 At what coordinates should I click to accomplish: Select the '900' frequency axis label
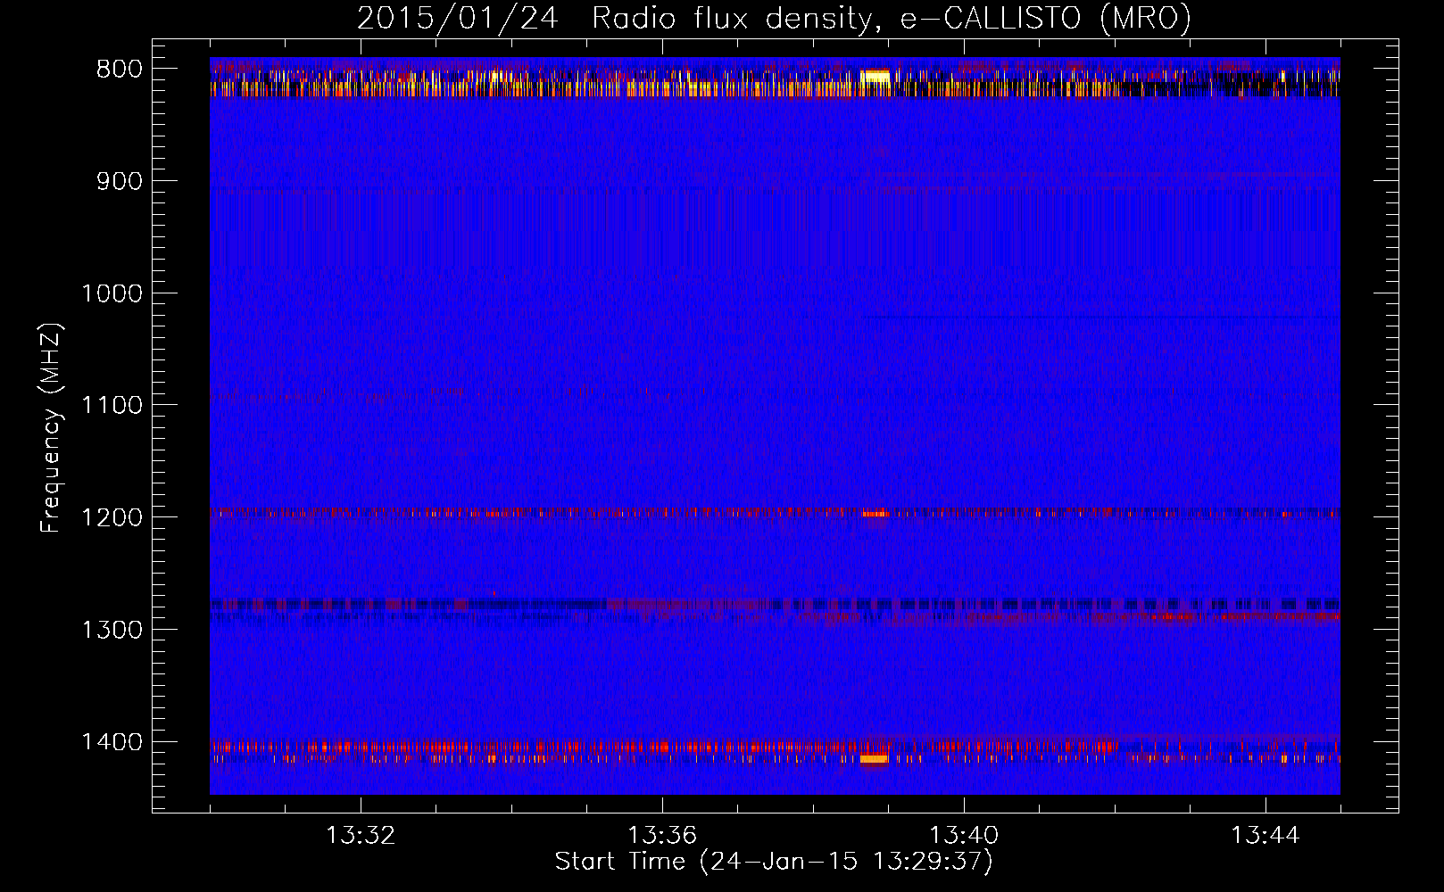click(119, 181)
